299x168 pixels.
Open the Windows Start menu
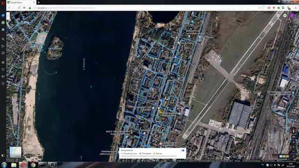[4, 165]
